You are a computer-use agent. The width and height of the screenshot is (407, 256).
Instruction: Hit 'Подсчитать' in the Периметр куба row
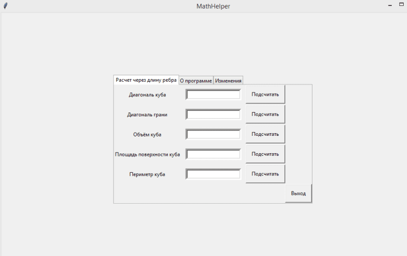coord(265,174)
